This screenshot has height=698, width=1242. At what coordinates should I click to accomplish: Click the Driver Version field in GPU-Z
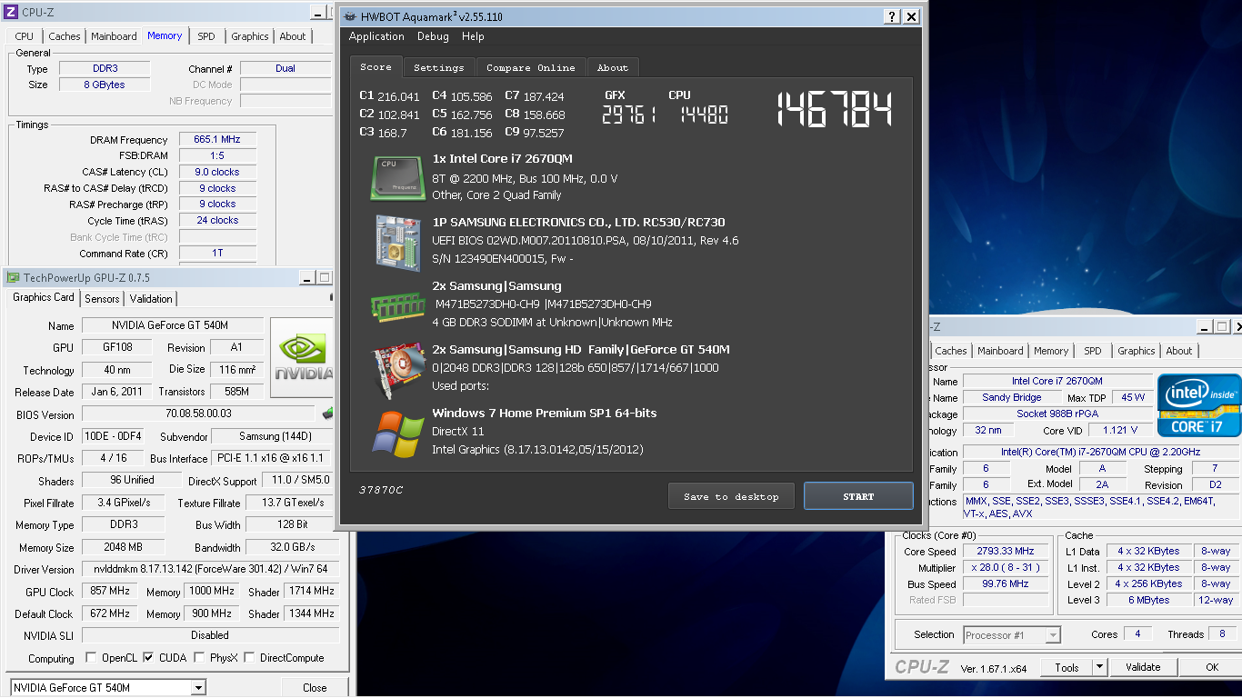point(210,570)
